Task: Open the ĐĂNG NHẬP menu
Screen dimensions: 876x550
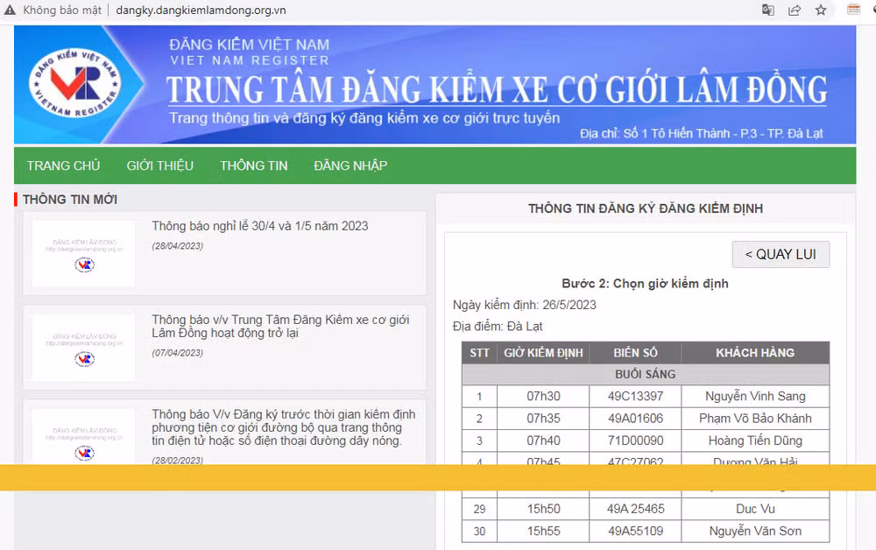Action: coord(350,166)
